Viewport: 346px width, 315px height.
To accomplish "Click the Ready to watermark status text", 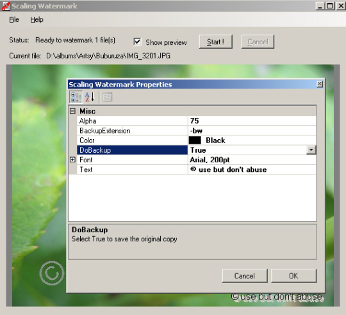I will click(75, 40).
